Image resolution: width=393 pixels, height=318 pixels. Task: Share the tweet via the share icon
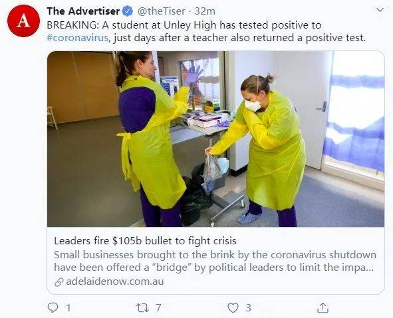(323, 308)
